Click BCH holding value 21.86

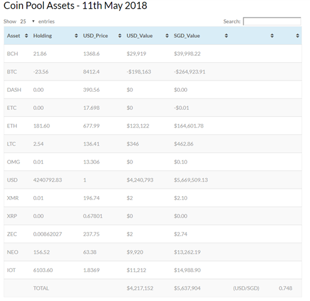[x=40, y=54]
